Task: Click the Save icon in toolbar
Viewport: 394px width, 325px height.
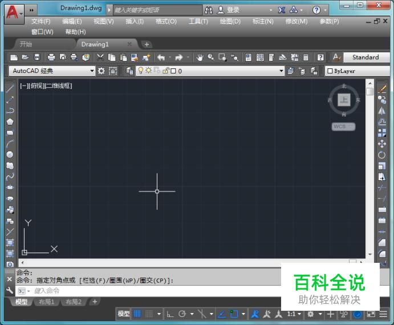Action: (x=37, y=57)
